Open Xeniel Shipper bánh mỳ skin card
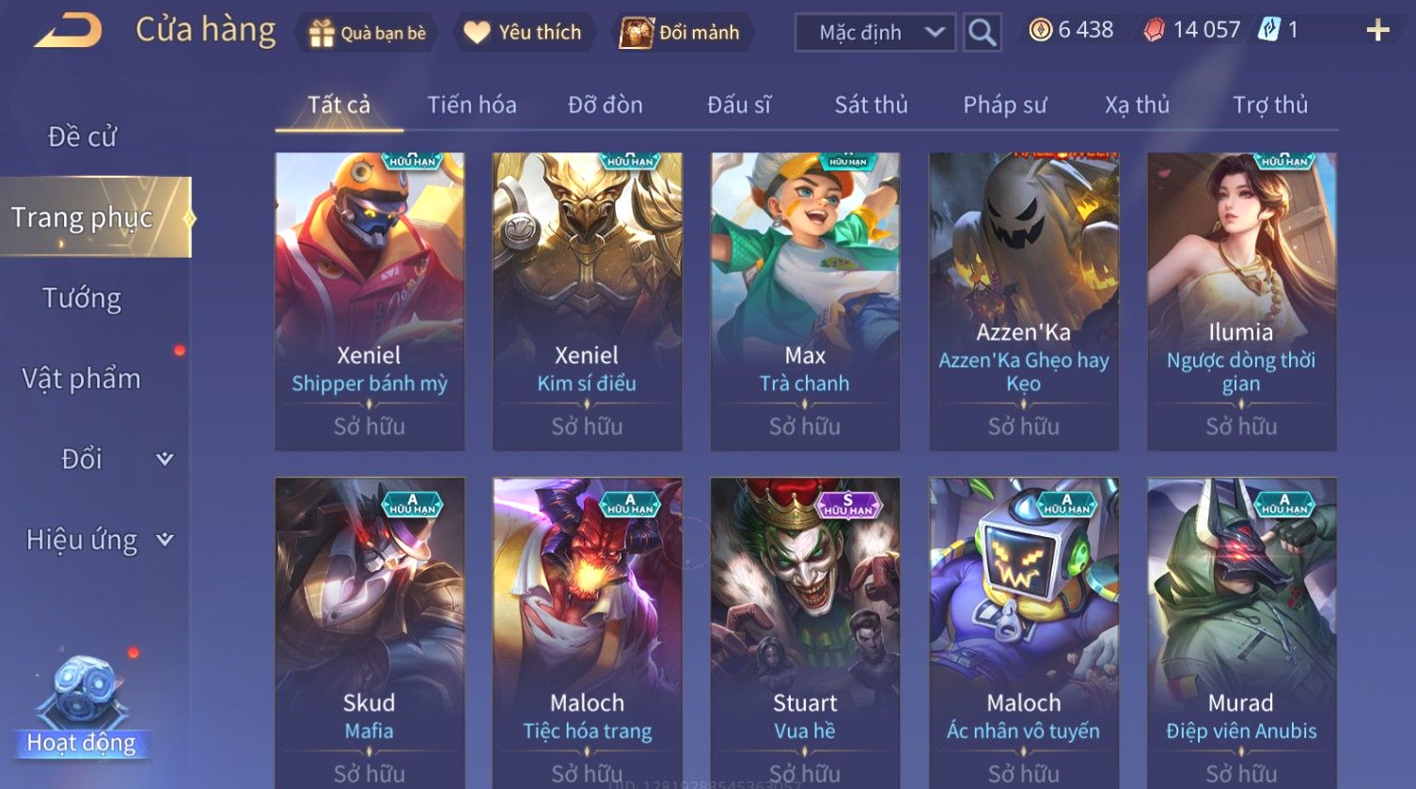The image size is (1416, 789). (x=370, y=302)
